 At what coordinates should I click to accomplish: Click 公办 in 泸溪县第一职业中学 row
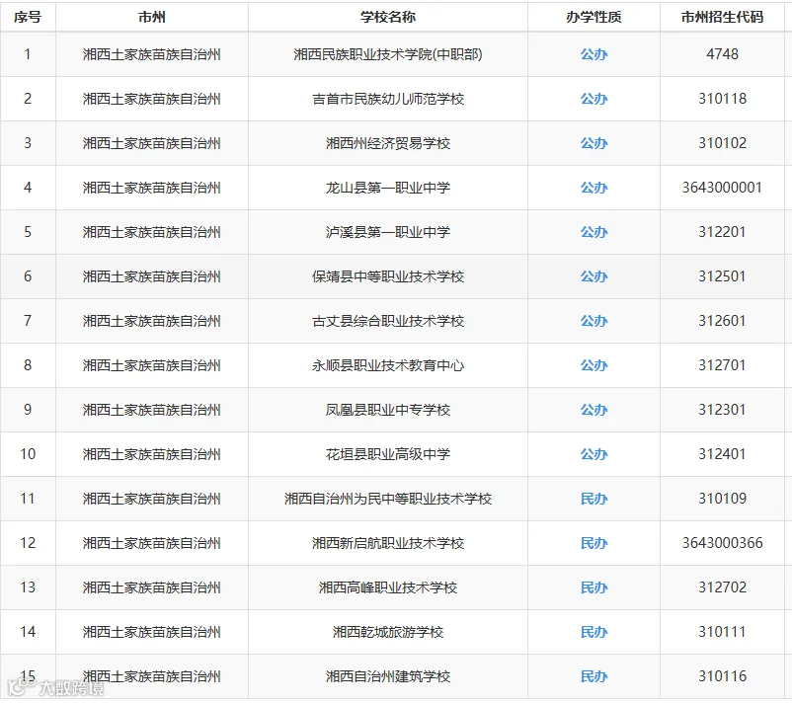(x=594, y=232)
